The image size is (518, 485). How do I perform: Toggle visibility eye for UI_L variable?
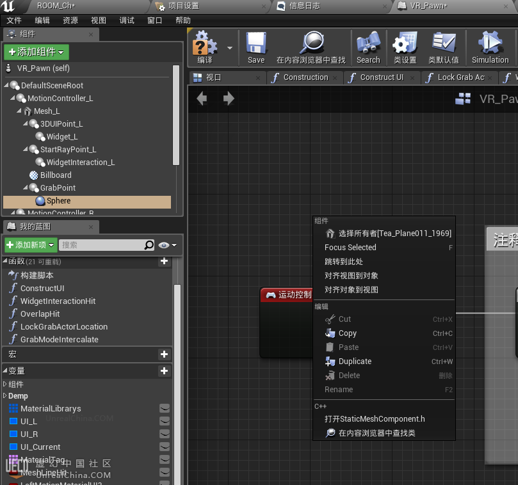(165, 421)
